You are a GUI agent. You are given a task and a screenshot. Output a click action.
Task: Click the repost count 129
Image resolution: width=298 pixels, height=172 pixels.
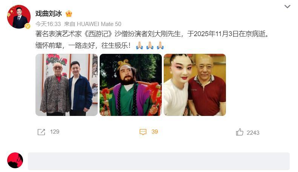[55, 132]
